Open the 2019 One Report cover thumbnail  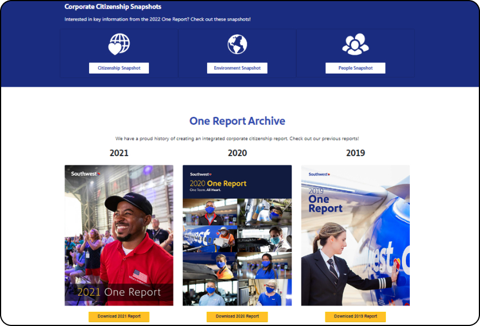pyautogui.click(x=356, y=235)
